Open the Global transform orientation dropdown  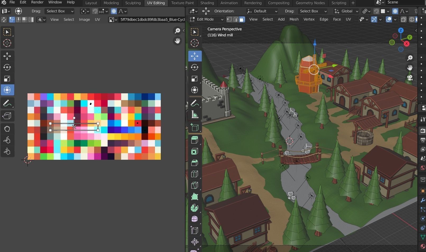[346, 11]
